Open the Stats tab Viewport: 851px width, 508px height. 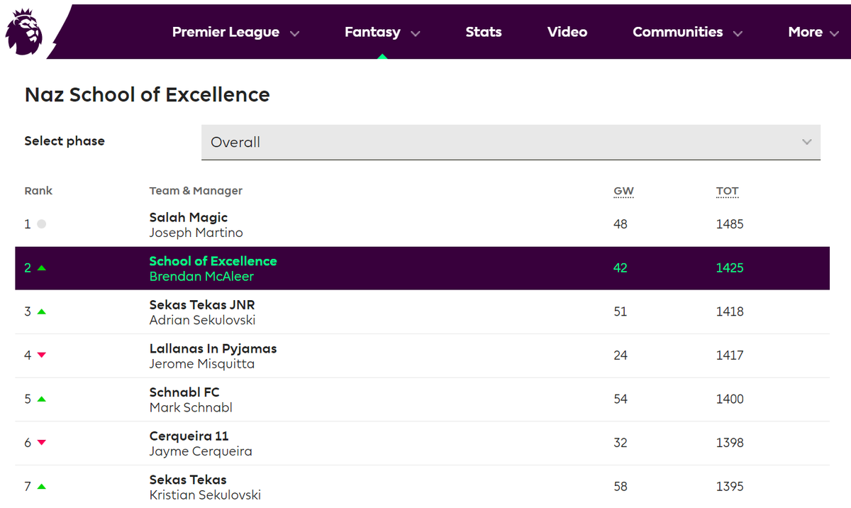(x=484, y=33)
